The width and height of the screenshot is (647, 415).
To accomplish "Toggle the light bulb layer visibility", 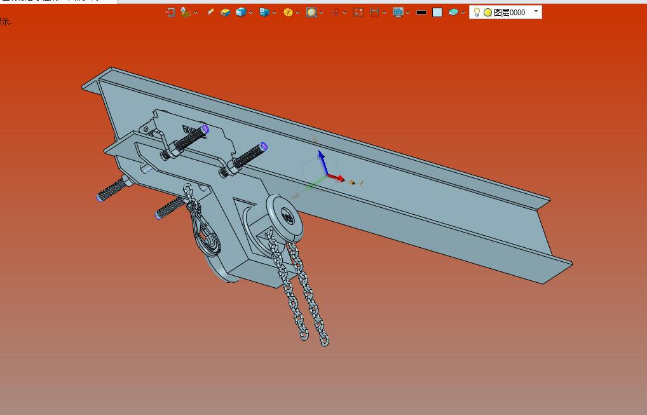I will tap(477, 12).
